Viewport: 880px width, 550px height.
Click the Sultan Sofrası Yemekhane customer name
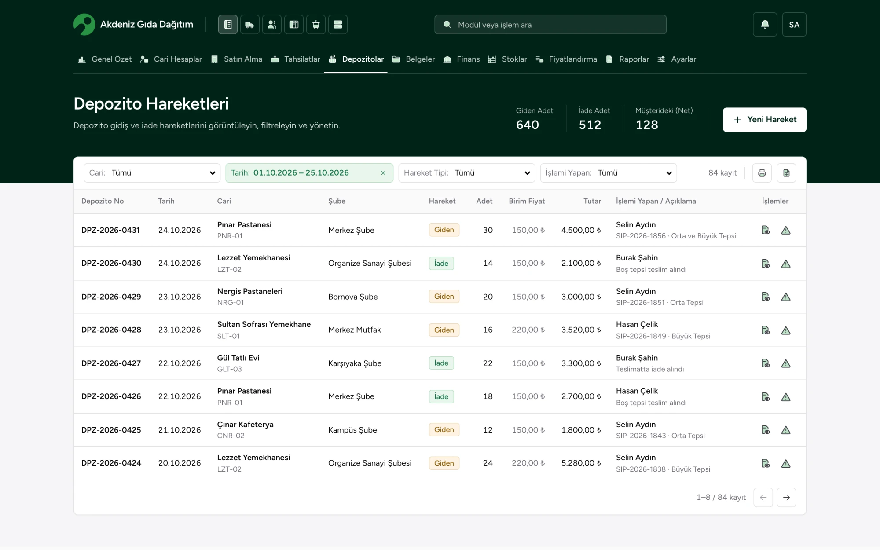click(x=264, y=324)
